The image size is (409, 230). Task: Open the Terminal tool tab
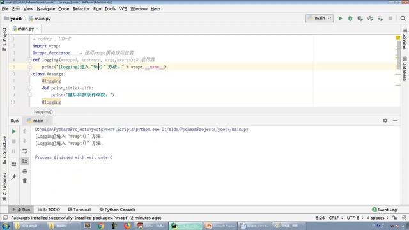pos(79,210)
